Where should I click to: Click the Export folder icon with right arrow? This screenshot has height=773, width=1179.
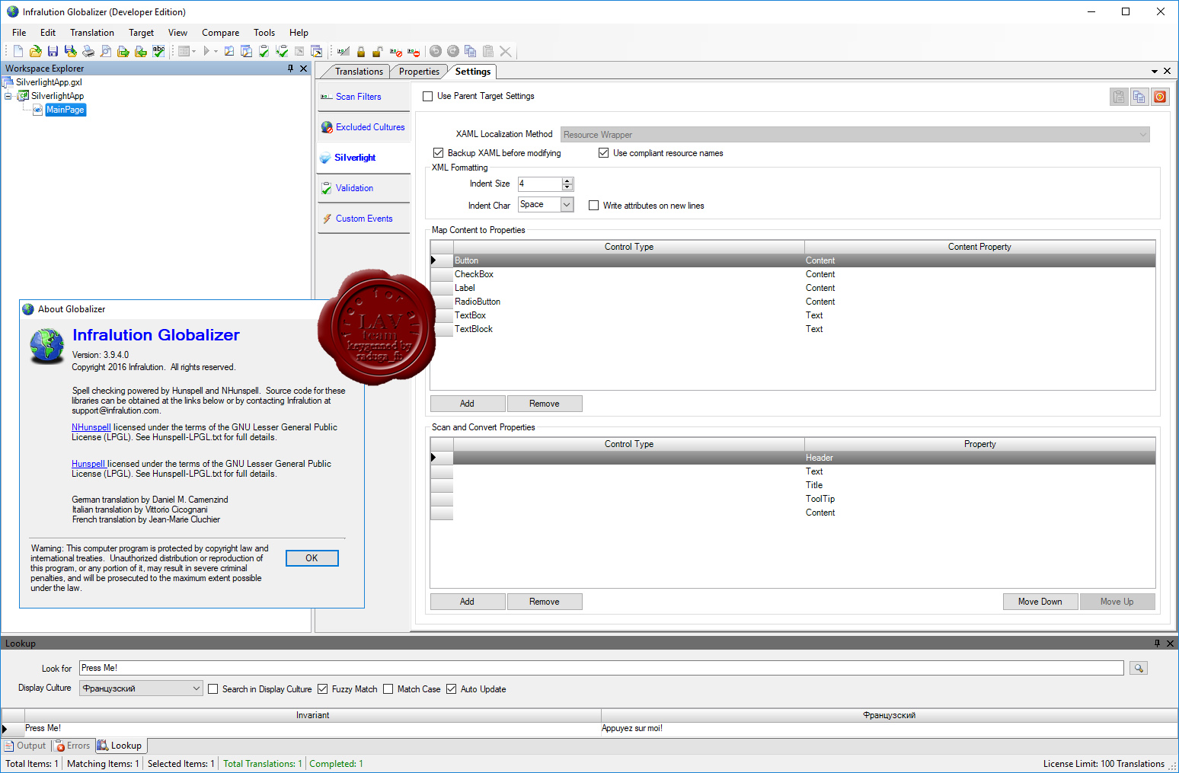(x=123, y=51)
